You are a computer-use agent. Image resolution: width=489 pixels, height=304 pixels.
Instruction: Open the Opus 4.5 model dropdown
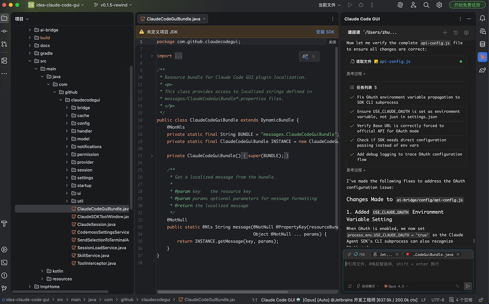coord(396,286)
